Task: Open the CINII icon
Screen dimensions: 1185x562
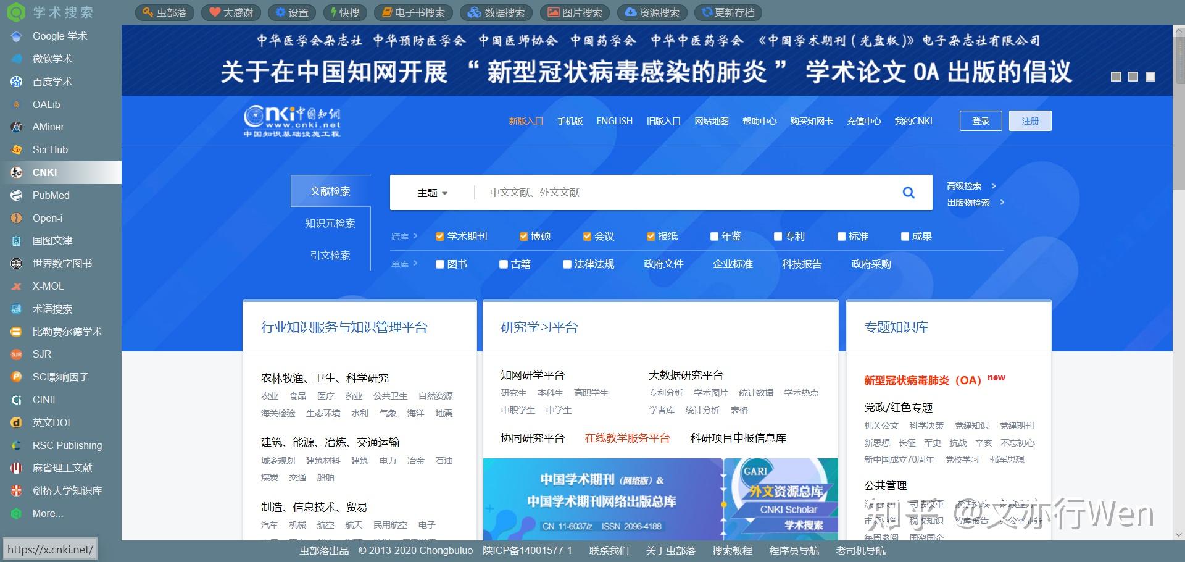Action: pos(17,400)
